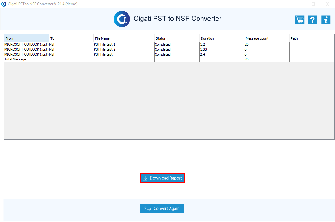Close the converter window
Viewport: 335px width, 222px height.
(x=327, y=4)
